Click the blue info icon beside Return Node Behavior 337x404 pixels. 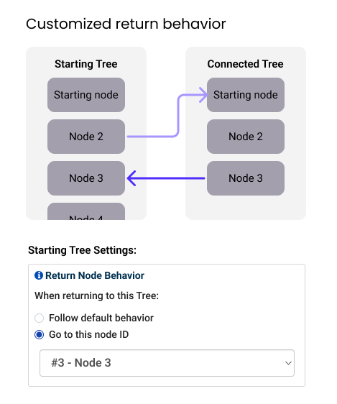click(39, 275)
